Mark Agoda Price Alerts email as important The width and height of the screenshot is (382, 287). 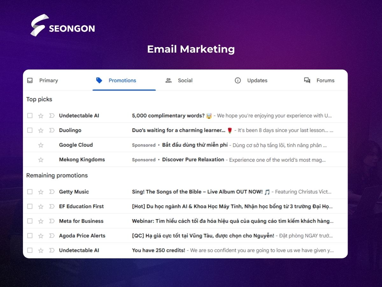pos(52,236)
